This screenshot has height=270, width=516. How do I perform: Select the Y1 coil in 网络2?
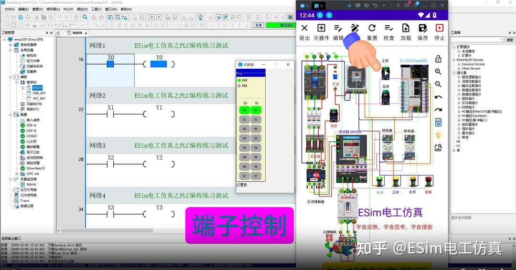coord(159,114)
